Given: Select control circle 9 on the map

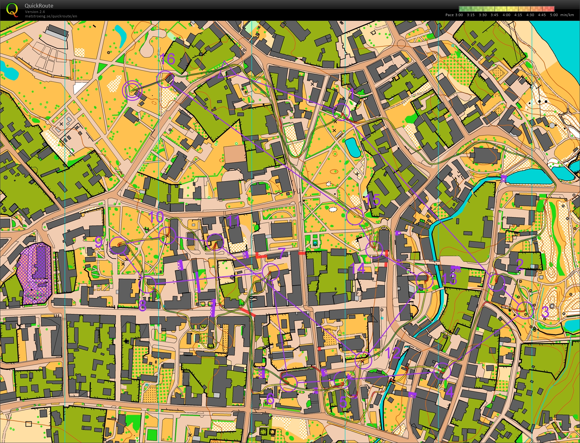Looking at the screenshot, I should pos(118,245).
